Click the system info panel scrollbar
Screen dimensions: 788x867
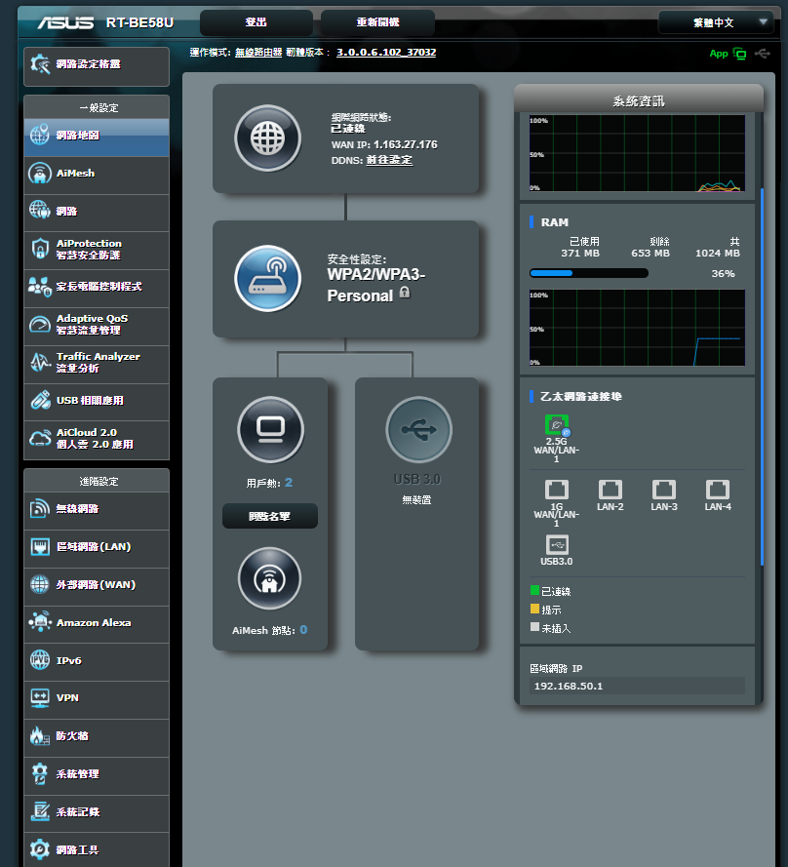(762, 377)
